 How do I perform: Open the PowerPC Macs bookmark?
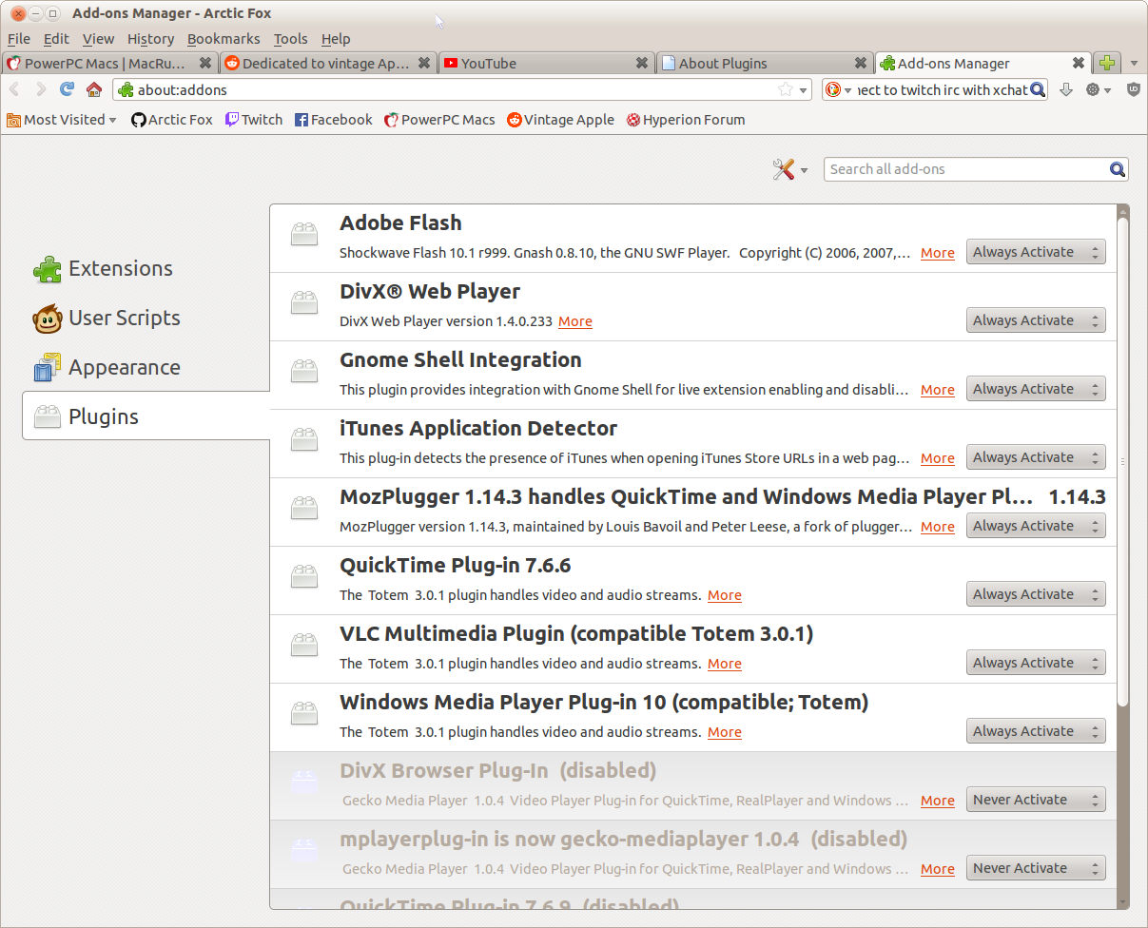(x=439, y=120)
